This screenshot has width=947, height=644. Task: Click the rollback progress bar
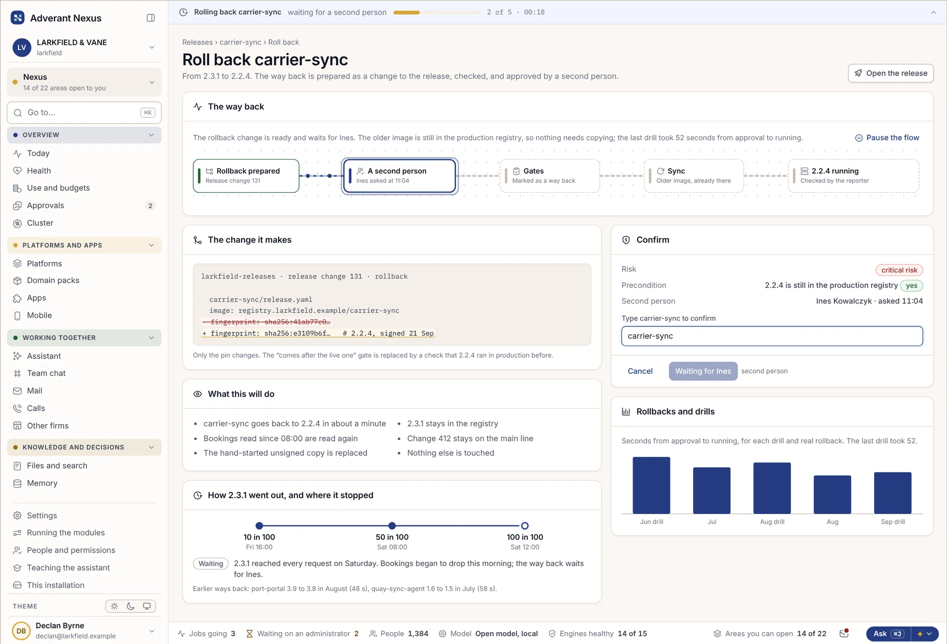click(x=437, y=12)
